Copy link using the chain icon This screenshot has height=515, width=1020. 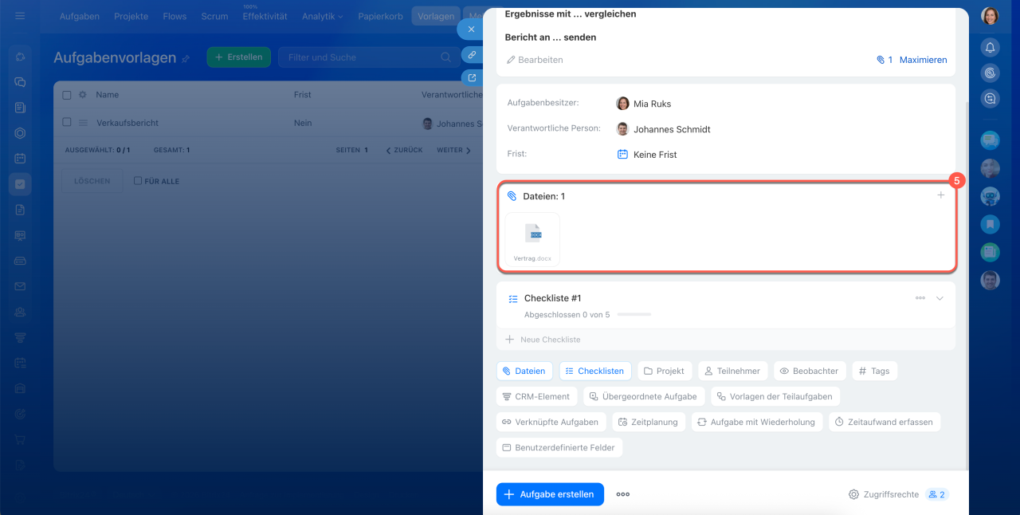point(472,55)
